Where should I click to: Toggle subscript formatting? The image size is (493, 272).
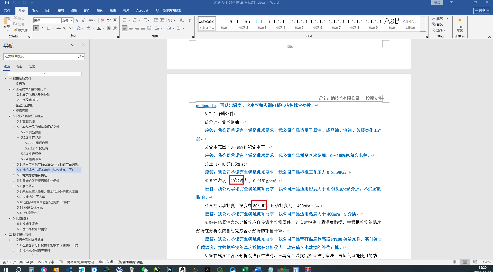[x=65, y=28]
